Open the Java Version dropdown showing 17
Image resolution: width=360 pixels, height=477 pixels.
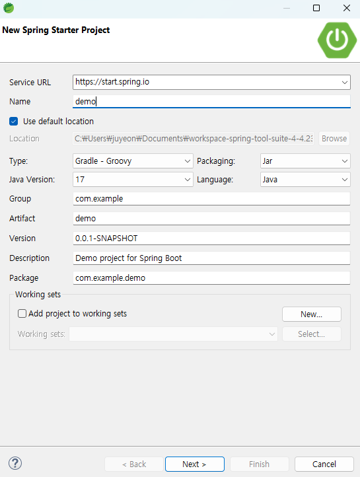click(x=133, y=180)
